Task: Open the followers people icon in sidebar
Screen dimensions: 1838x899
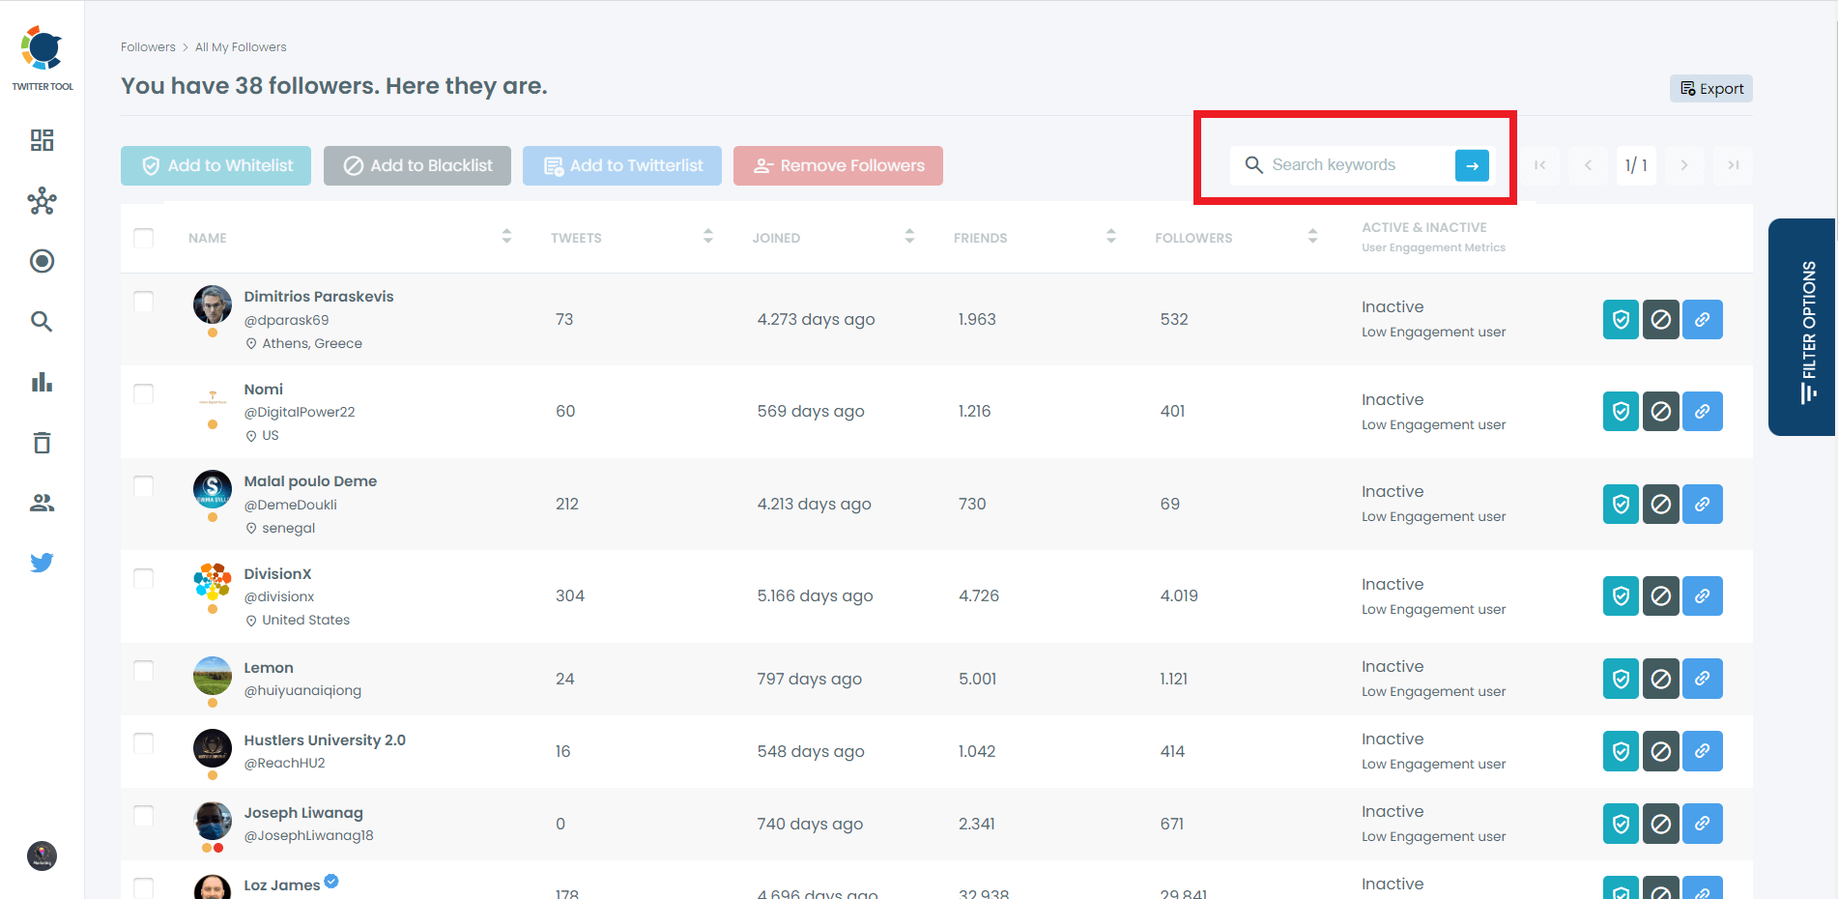Action: click(x=42, y=502)
